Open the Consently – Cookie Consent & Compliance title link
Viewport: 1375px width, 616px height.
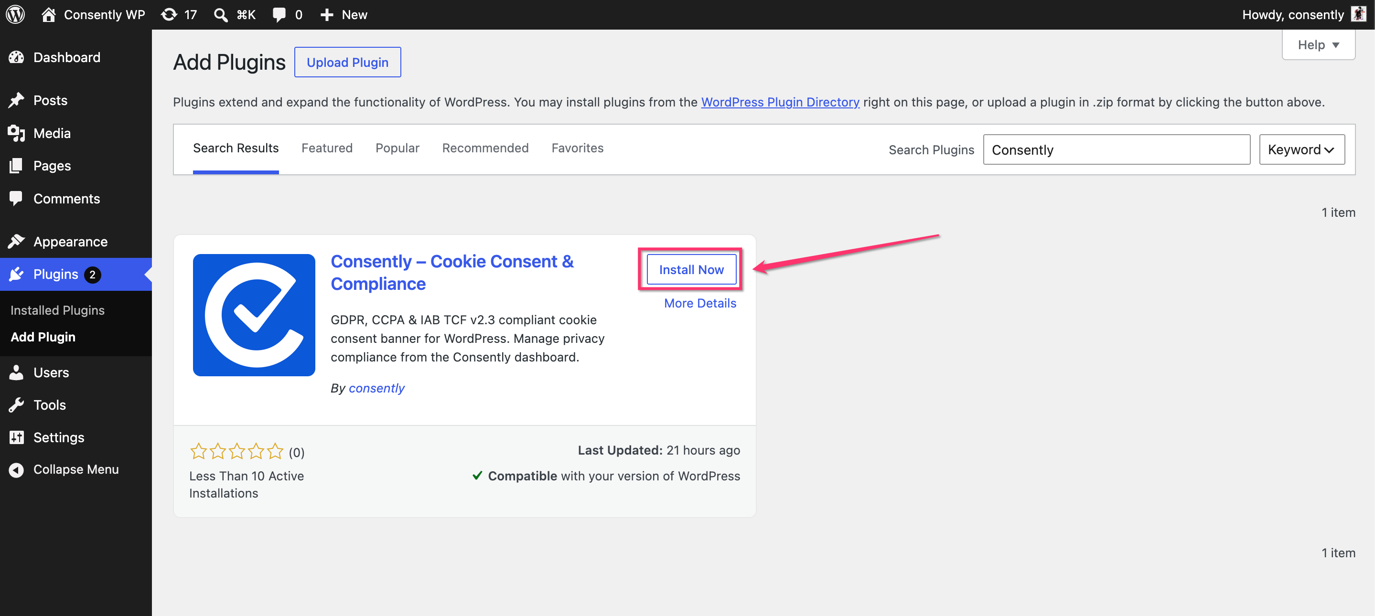[451, 273]
